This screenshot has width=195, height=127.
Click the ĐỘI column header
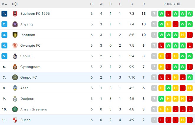tap(15, 4)
